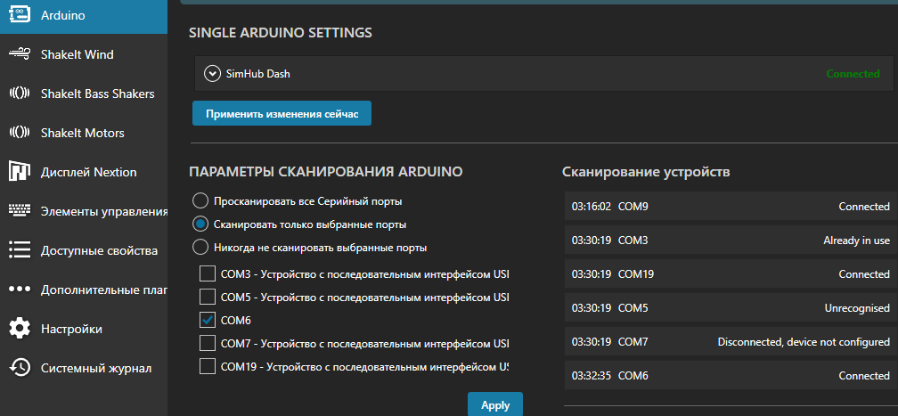898x416 pixels.
Task: Click the ShakeIt Motors vibration icon
Action: [20, 133]
